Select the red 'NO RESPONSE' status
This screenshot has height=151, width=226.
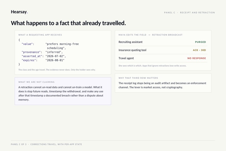(x=197, y=58)
